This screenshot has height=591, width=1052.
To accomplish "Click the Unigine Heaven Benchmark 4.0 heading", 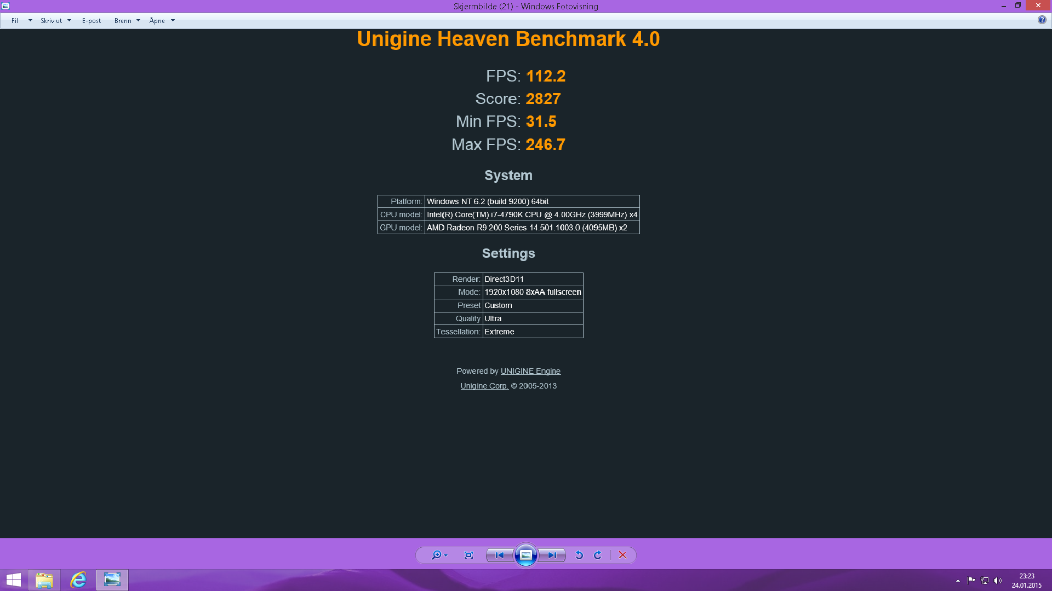I will coord(508,39).
